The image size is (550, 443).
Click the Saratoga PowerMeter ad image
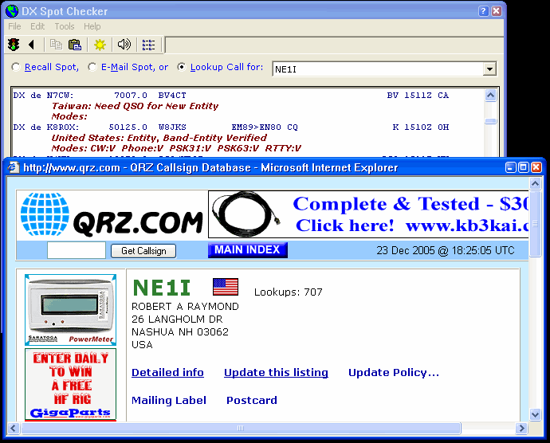(x=70, y=310)
